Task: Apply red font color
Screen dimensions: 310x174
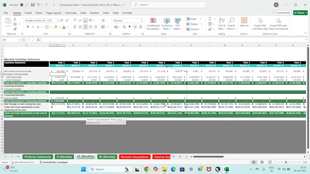Action: pyautogui.click(x=64, y=27)
